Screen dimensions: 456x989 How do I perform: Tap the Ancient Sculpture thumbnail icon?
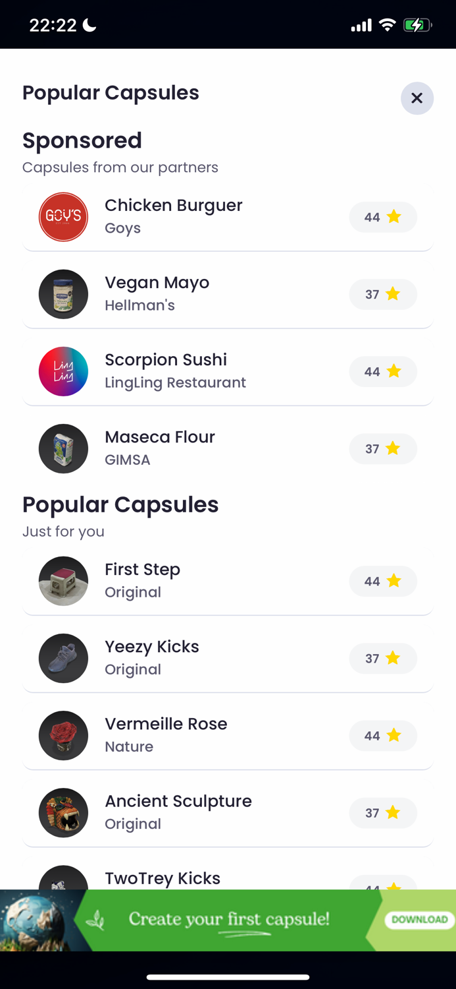point(63,812)
